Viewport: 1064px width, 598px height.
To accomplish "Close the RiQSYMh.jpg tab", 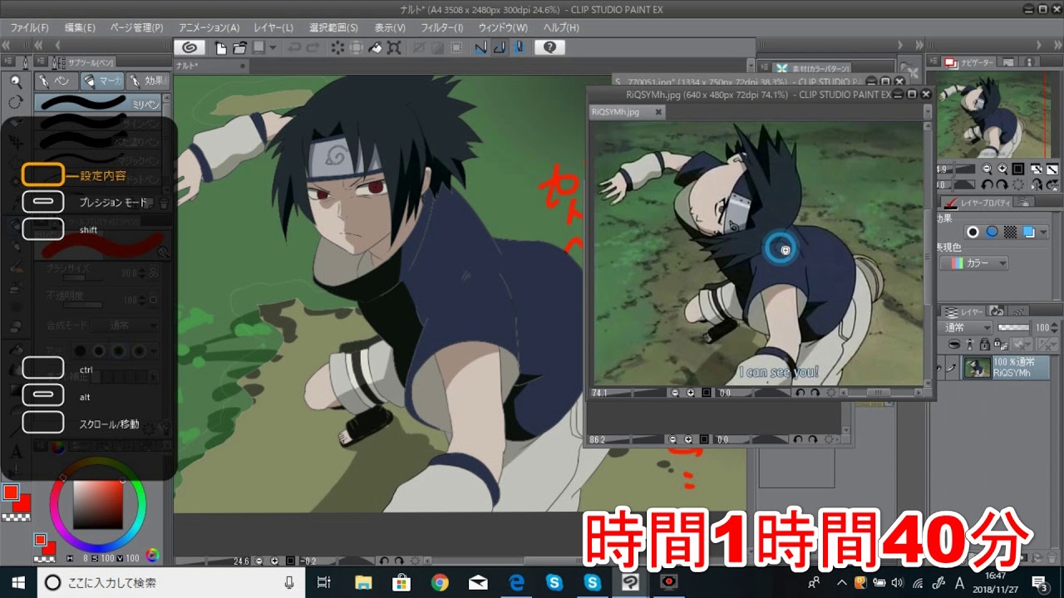I will (658, 111).
